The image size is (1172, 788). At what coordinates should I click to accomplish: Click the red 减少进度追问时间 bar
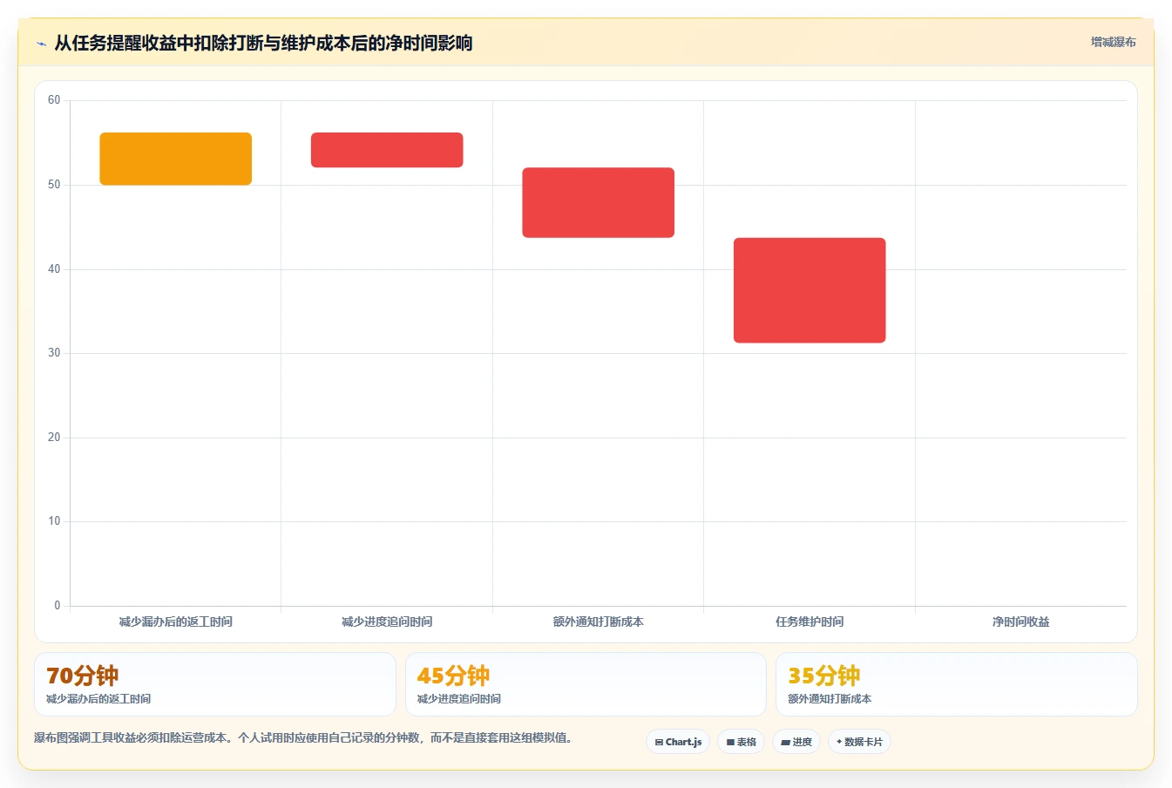pos(387,150)
